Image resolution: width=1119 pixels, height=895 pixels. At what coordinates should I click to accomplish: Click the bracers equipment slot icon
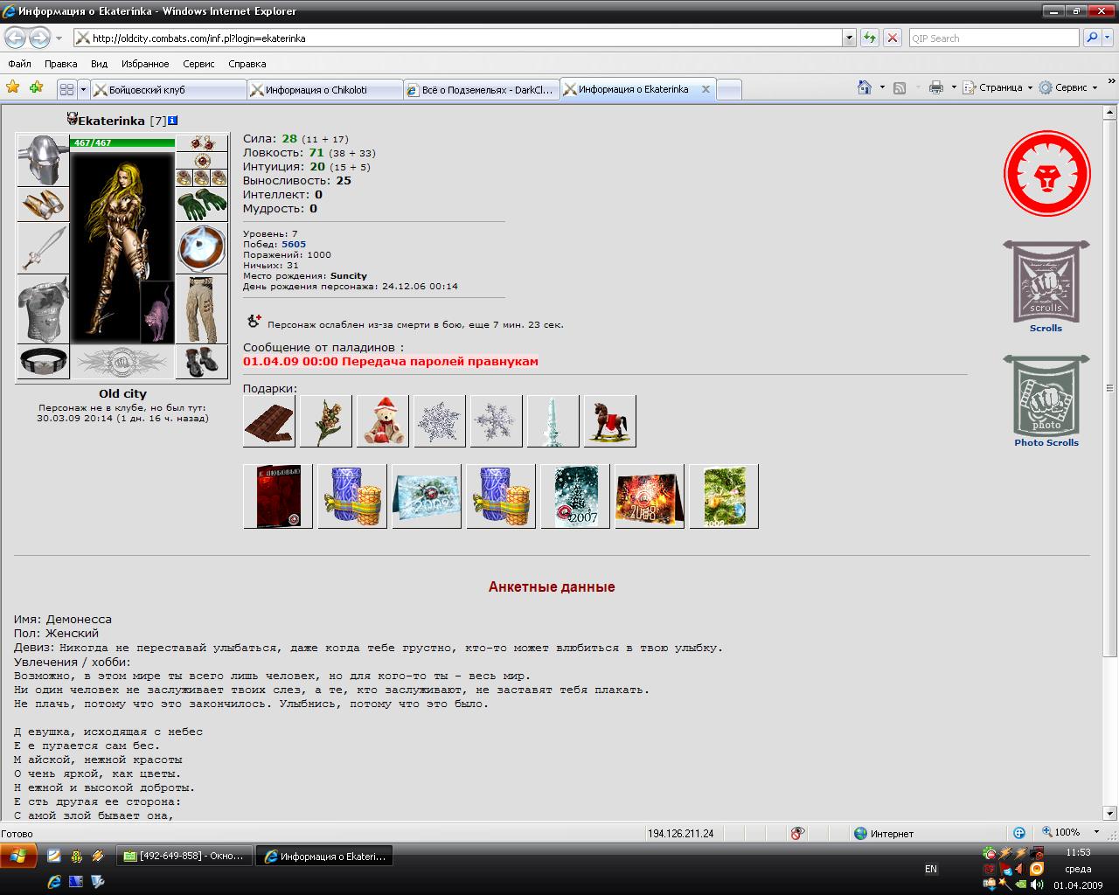click(x=43, y=205)
